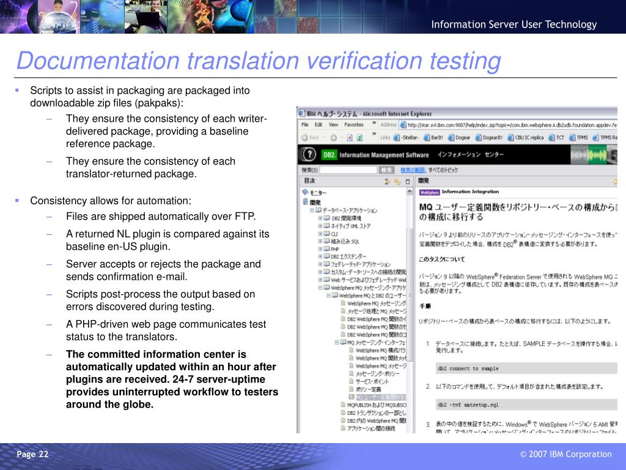Screen dimensions: 626x470
Task: Open the DogearIt! link in the Links bar
Action: click(x=488, y=138)
